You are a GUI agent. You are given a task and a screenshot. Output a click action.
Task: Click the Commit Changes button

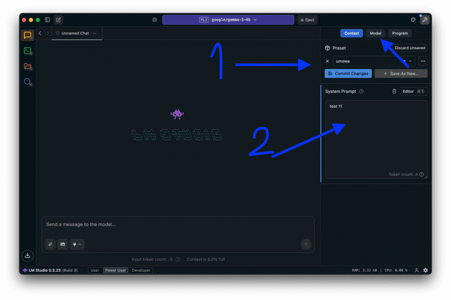click(348, 74)
